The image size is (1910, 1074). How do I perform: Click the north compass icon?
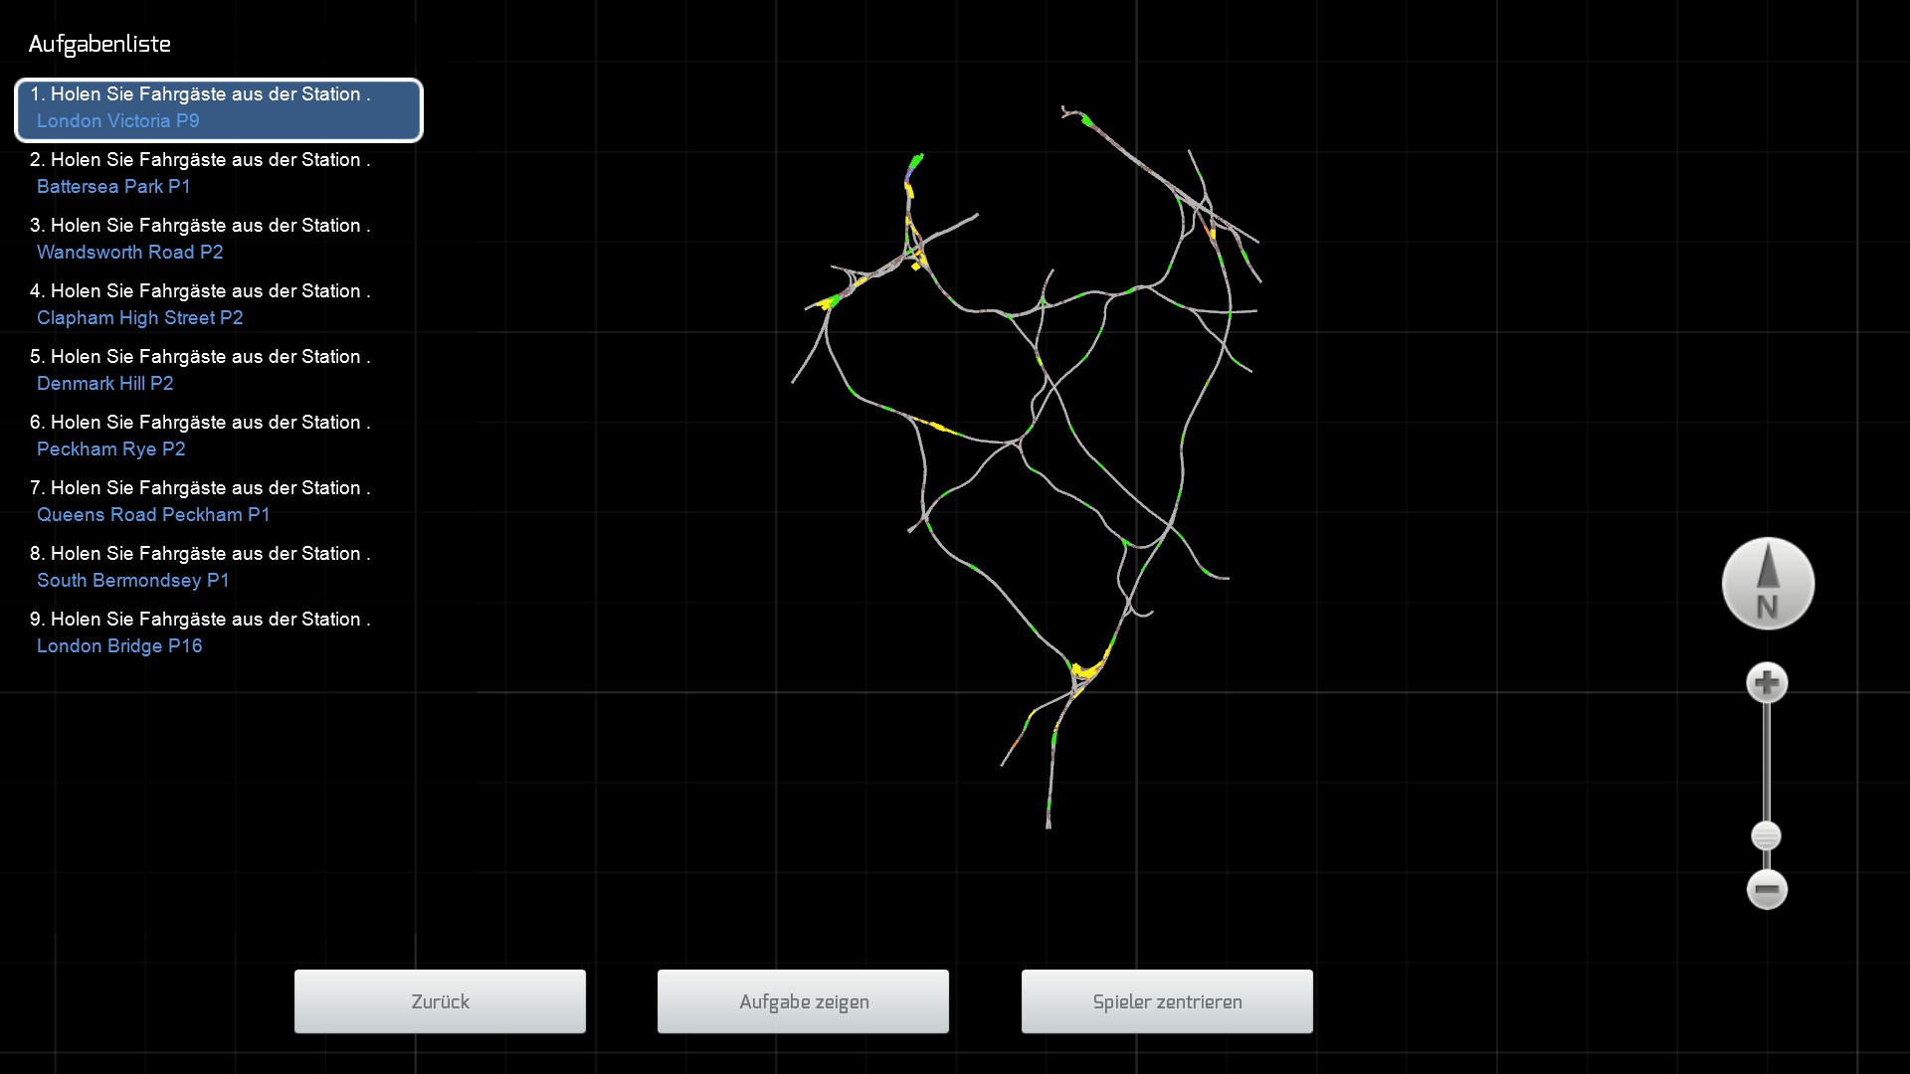pyautogui.click(x=1768, y=584)
